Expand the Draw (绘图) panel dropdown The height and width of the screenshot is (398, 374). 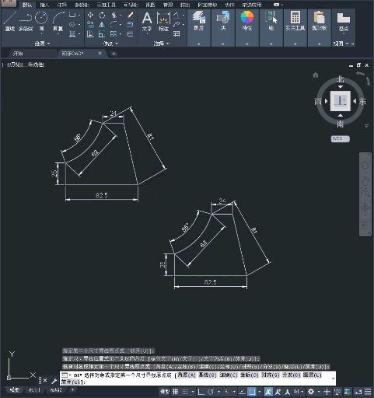[42, 44]
